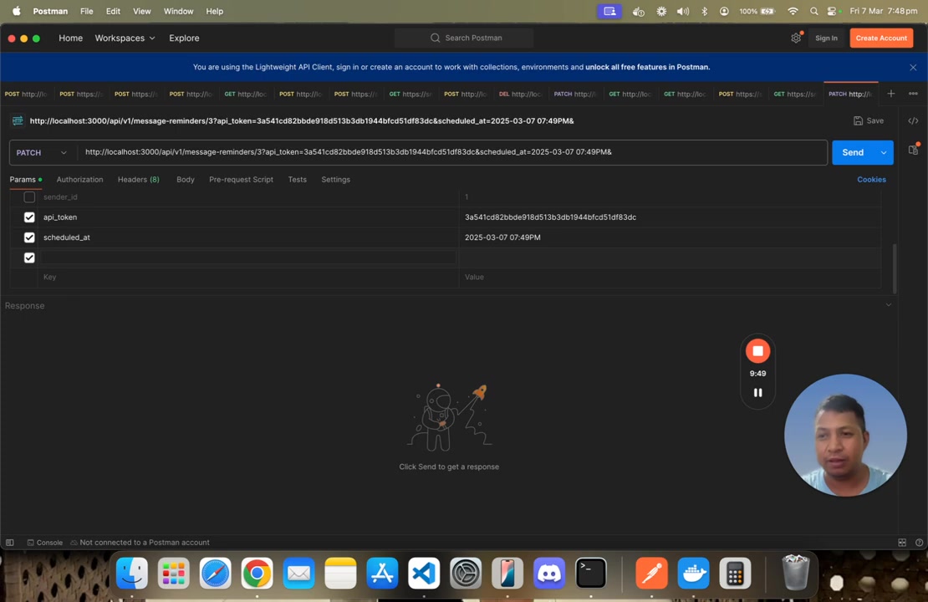Open the tab overflow three-dots menu
The width and height of the screenshot is (928, 602).
(x=913, y=94)
